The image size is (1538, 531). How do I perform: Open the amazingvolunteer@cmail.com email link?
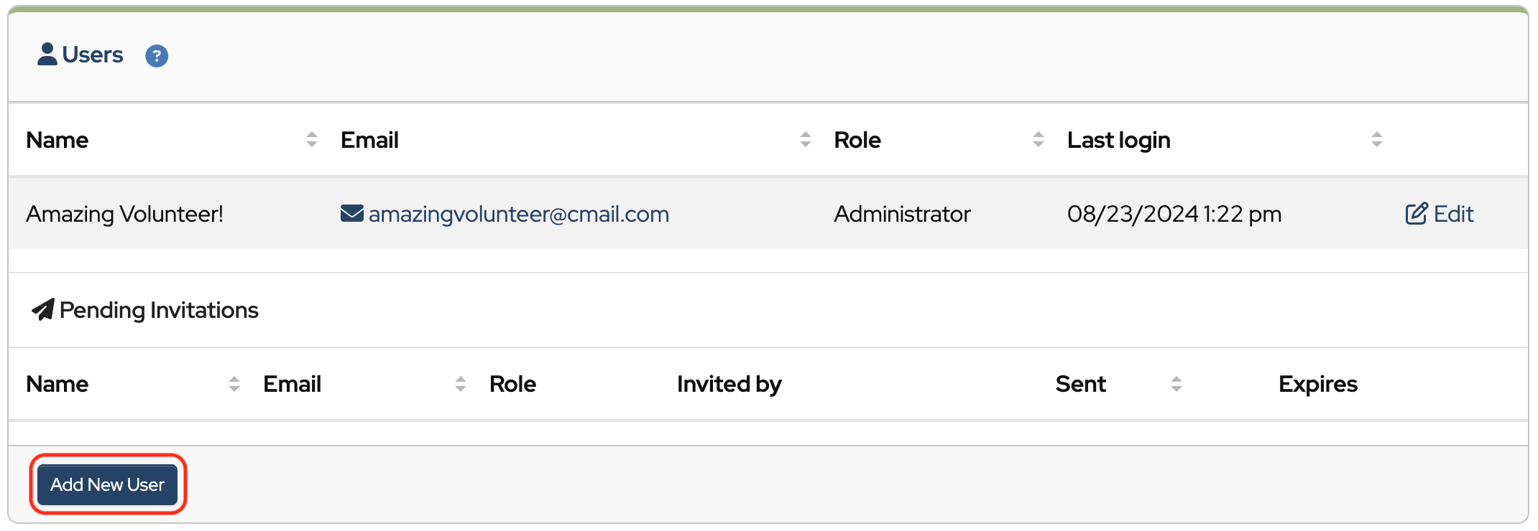(518, 214)
